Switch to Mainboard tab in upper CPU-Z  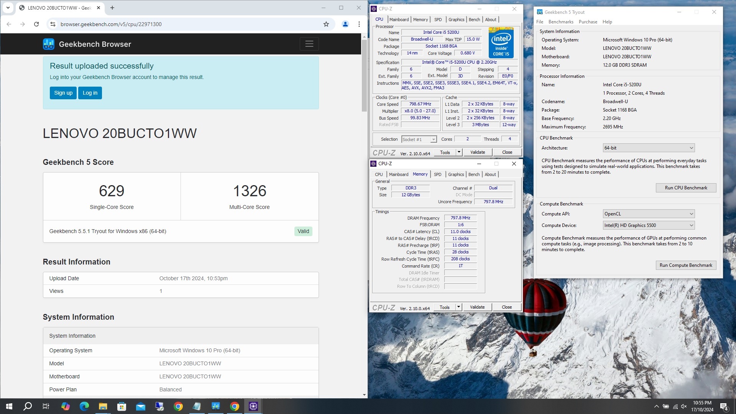[x=399, y=20]
